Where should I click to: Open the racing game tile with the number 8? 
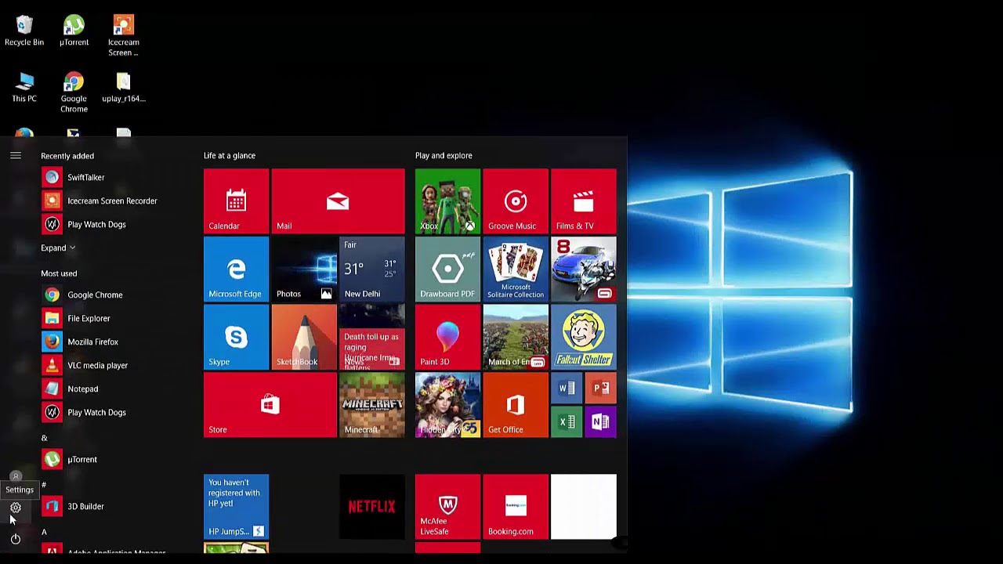coord(583,269)
